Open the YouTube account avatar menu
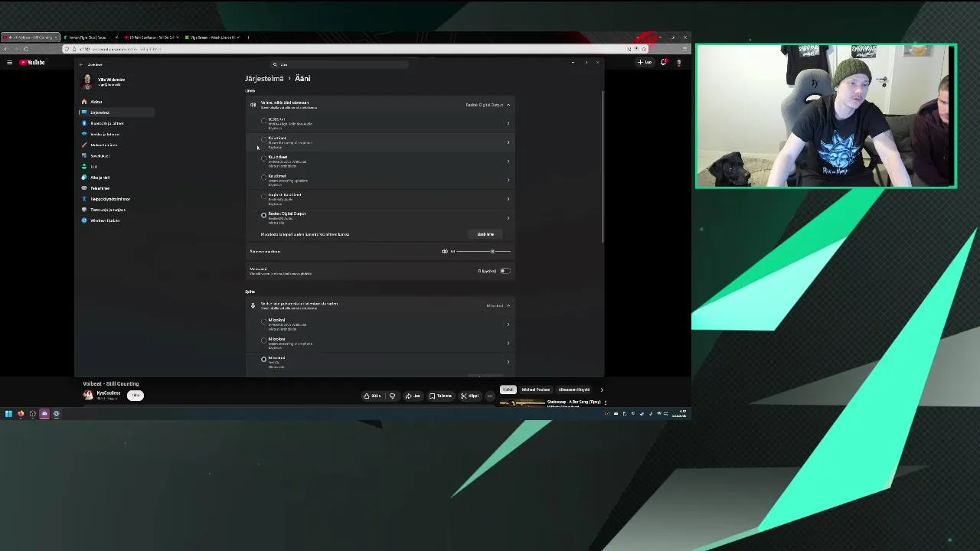The image size is (980, 551). 678,62
